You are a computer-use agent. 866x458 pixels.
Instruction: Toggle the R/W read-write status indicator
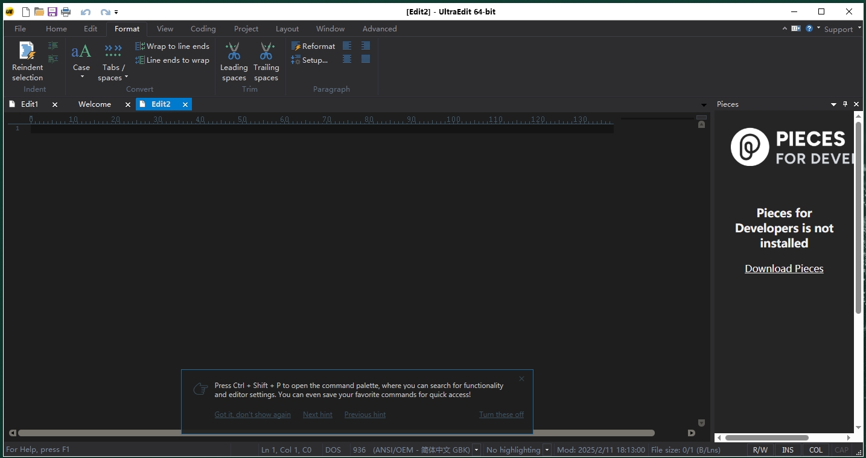[x=760, y=450]
